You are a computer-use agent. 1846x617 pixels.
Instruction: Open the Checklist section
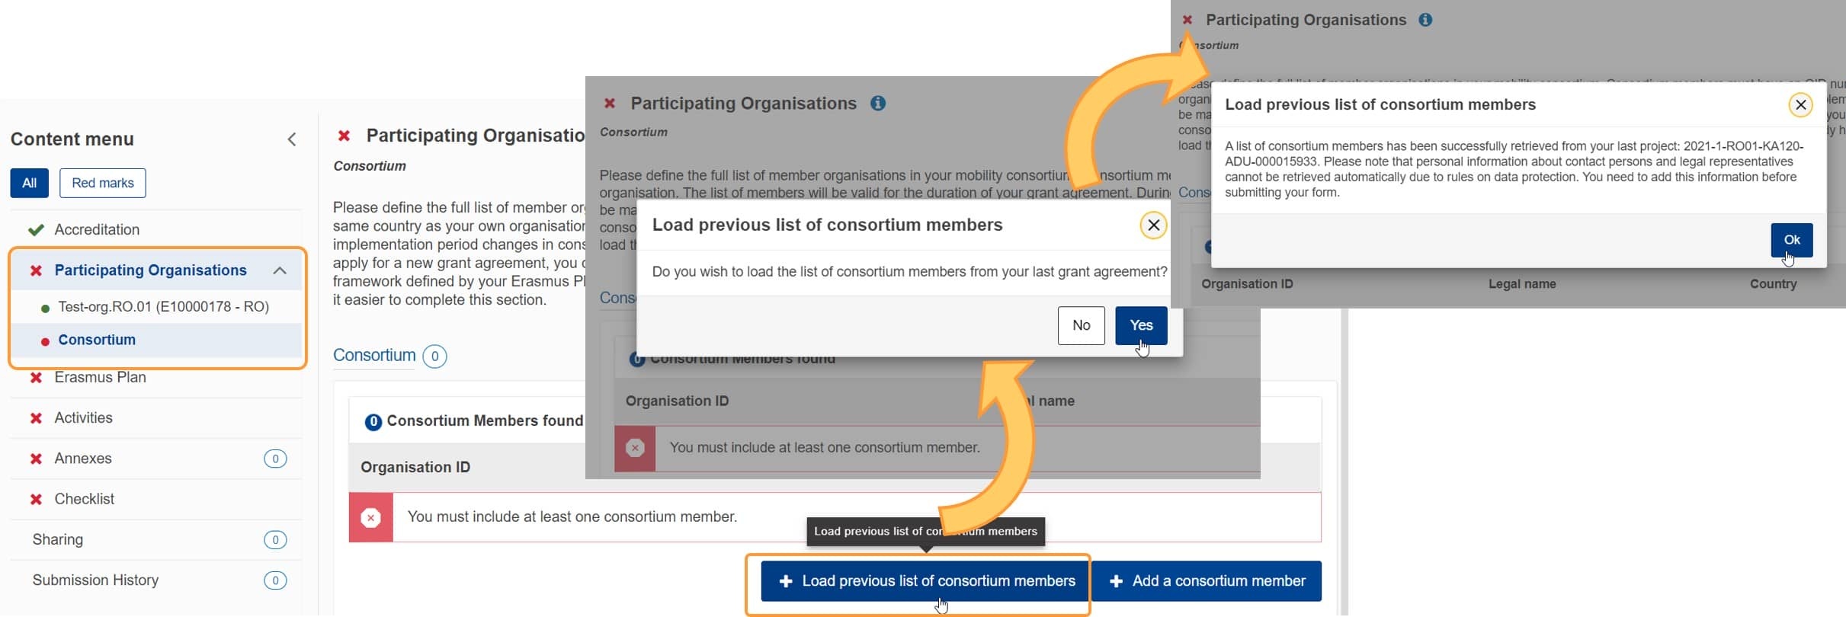tap(84, 499)
